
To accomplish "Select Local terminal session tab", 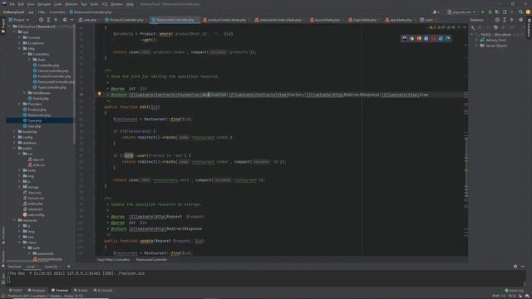I will 31,267.
